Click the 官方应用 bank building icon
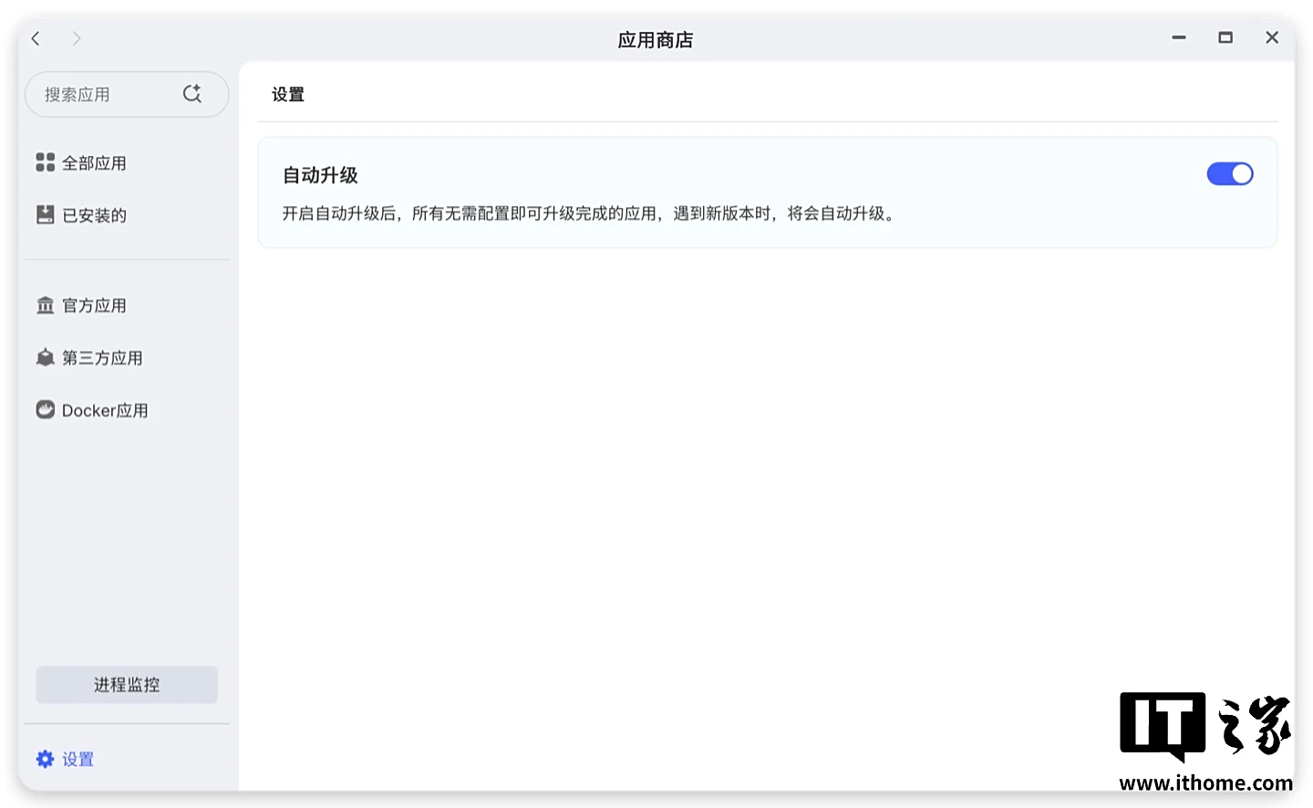This screenshot has height=808, width=1313. coord(45,306)
